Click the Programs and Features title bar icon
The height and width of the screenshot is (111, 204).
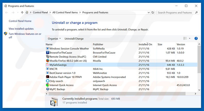6,6
